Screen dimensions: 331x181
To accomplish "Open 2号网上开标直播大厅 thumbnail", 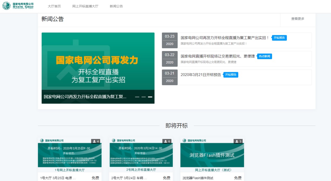I will pyautogui.click(x=141, y=155).
